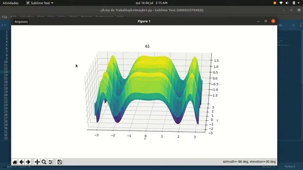Click line number 33 in Sublime gutter
Viewport: 303px width, 170px height.
(x=6, y=138)
